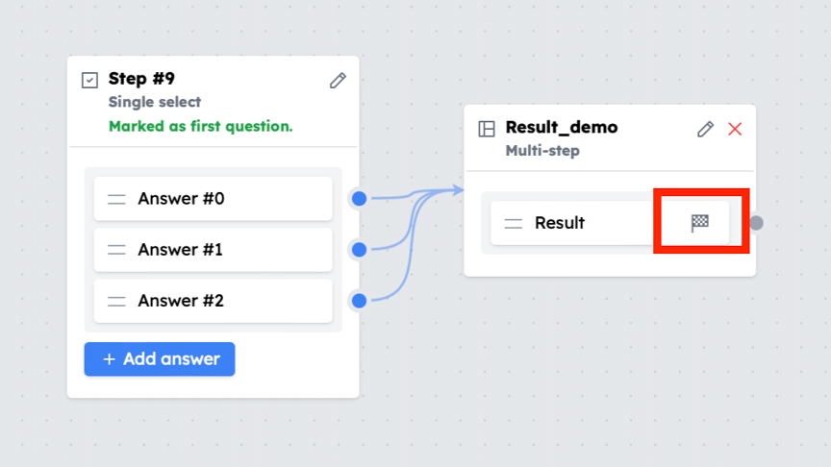Edit Result_demo with the pencil icon
Image resolution: width=831 pixels, height=467 pixels.
[x=705, y=129]
